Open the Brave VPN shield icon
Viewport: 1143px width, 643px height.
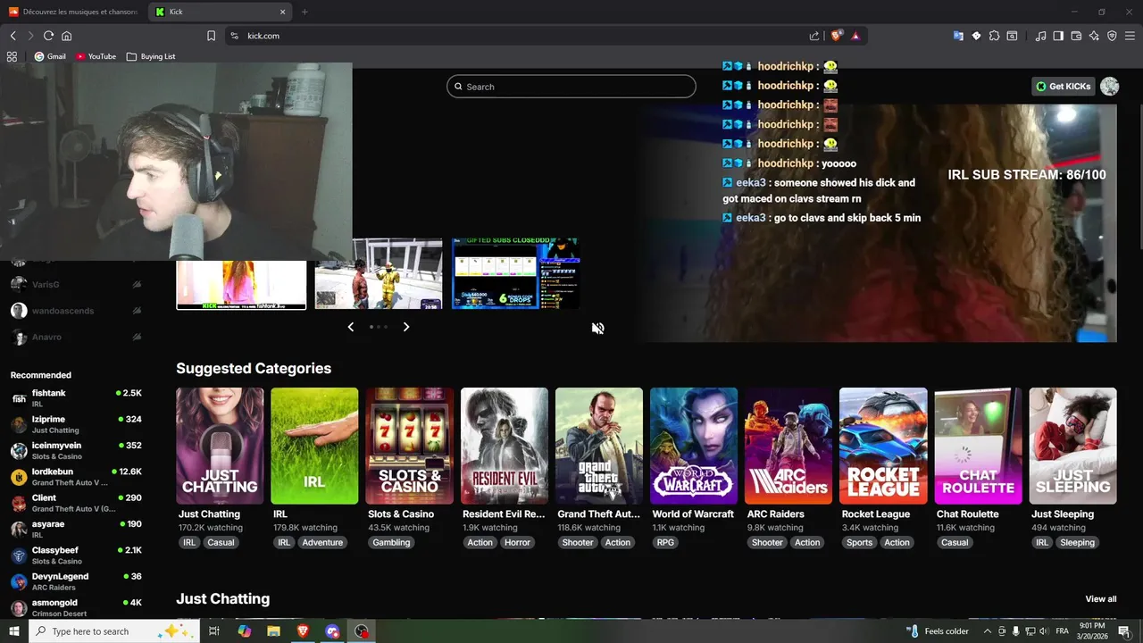pyautogui.click(x=1112, y=36)
